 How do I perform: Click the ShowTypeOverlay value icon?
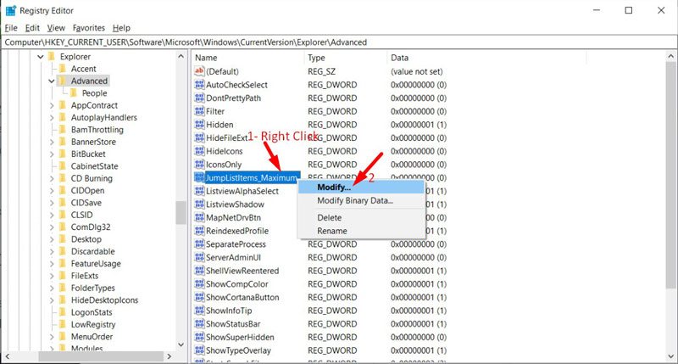199,350
